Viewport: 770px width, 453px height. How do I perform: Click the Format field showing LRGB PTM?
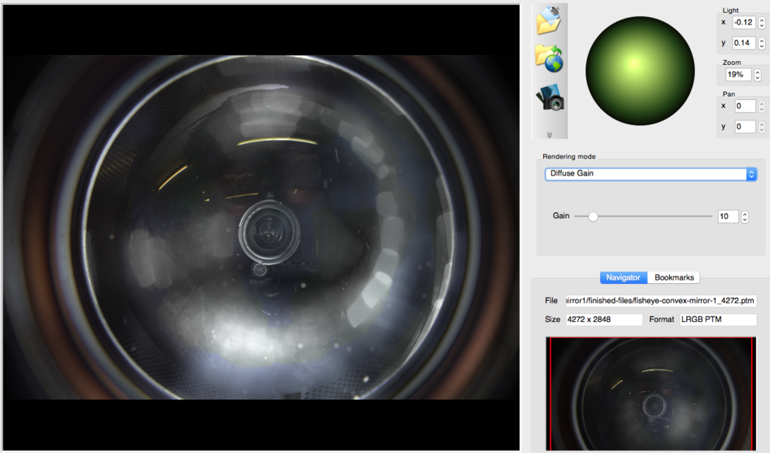[718, 320]
